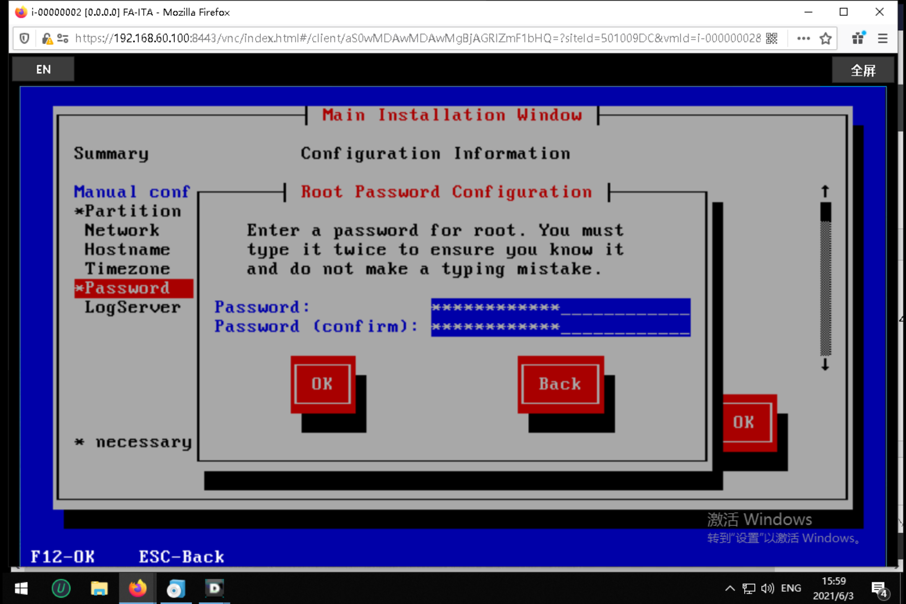The width and height of the screenshot is (906, 604).
Task: Select Network in the configuration list
Action: (122, 230)
